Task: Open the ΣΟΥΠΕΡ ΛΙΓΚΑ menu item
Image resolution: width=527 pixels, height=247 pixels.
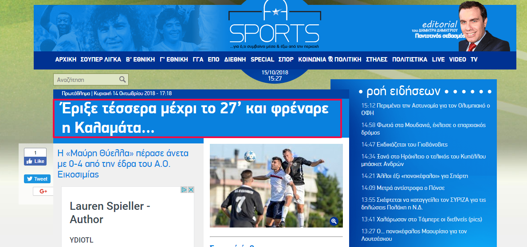Action: [101, 59]
